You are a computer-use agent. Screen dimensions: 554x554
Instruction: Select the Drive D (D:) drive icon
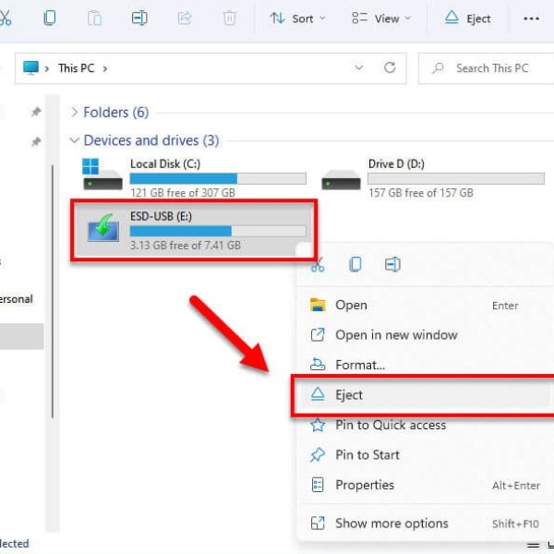341,179
